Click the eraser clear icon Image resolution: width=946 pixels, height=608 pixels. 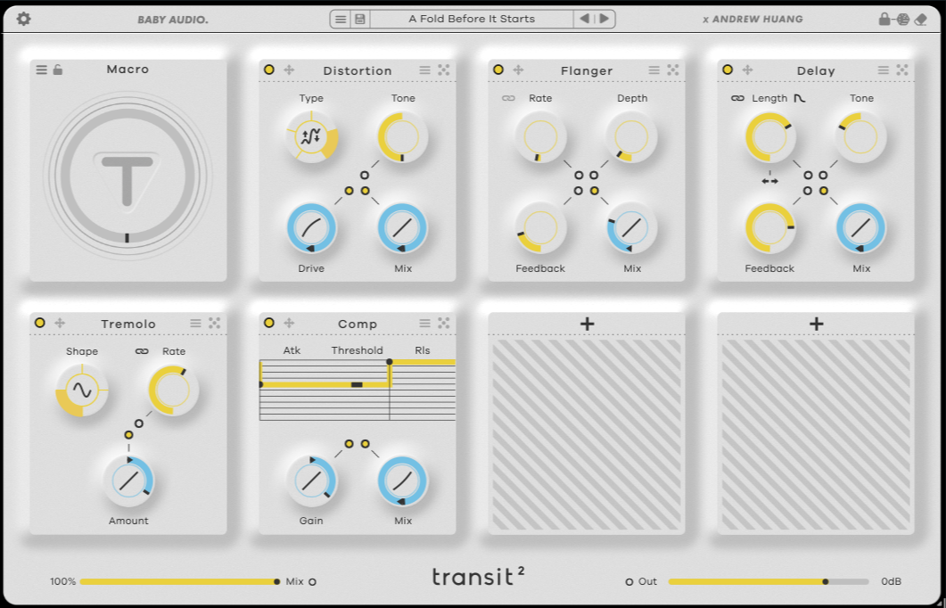click(920, 20)
